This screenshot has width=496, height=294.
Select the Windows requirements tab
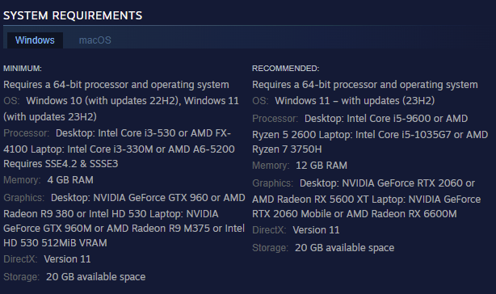click(35, 40)
